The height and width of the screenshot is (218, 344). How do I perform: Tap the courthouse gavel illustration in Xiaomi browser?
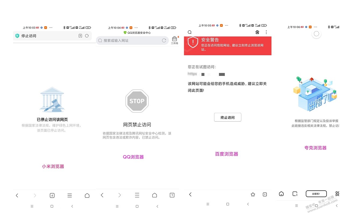52,99
